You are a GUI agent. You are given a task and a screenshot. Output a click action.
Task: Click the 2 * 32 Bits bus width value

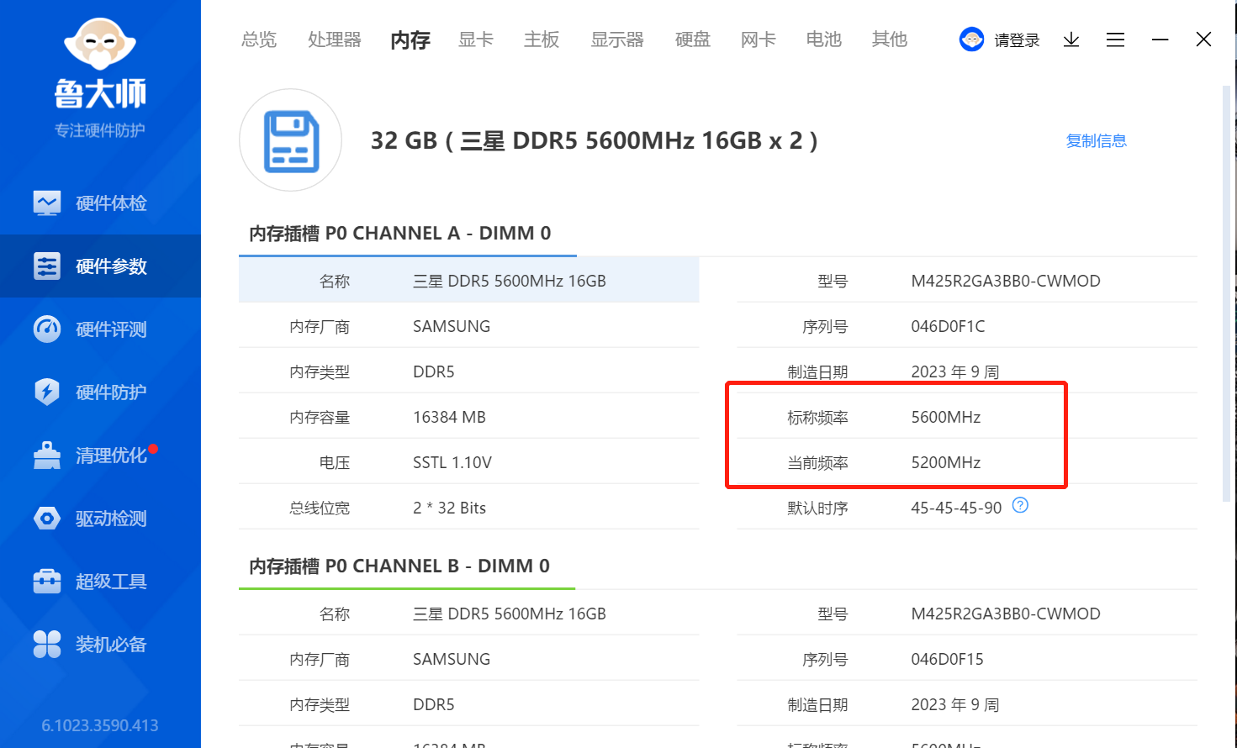click(x=449, y=508)
